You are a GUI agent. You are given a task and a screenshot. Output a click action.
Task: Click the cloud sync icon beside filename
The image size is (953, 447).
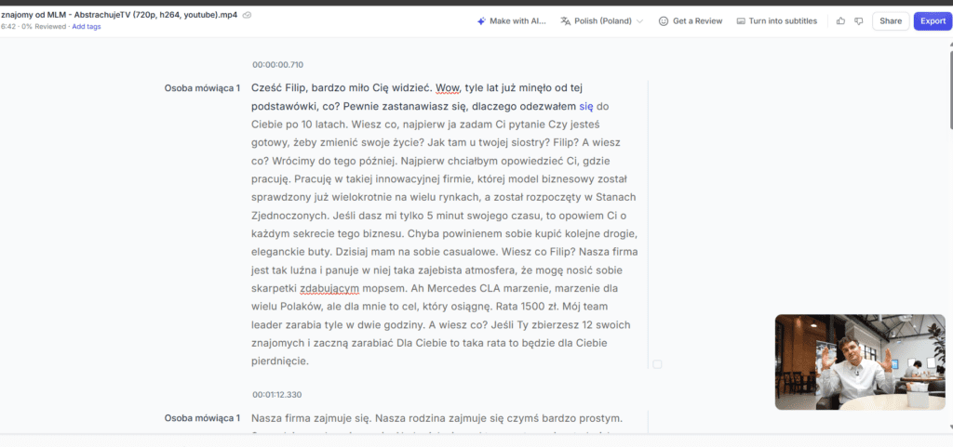coord(247,15)
